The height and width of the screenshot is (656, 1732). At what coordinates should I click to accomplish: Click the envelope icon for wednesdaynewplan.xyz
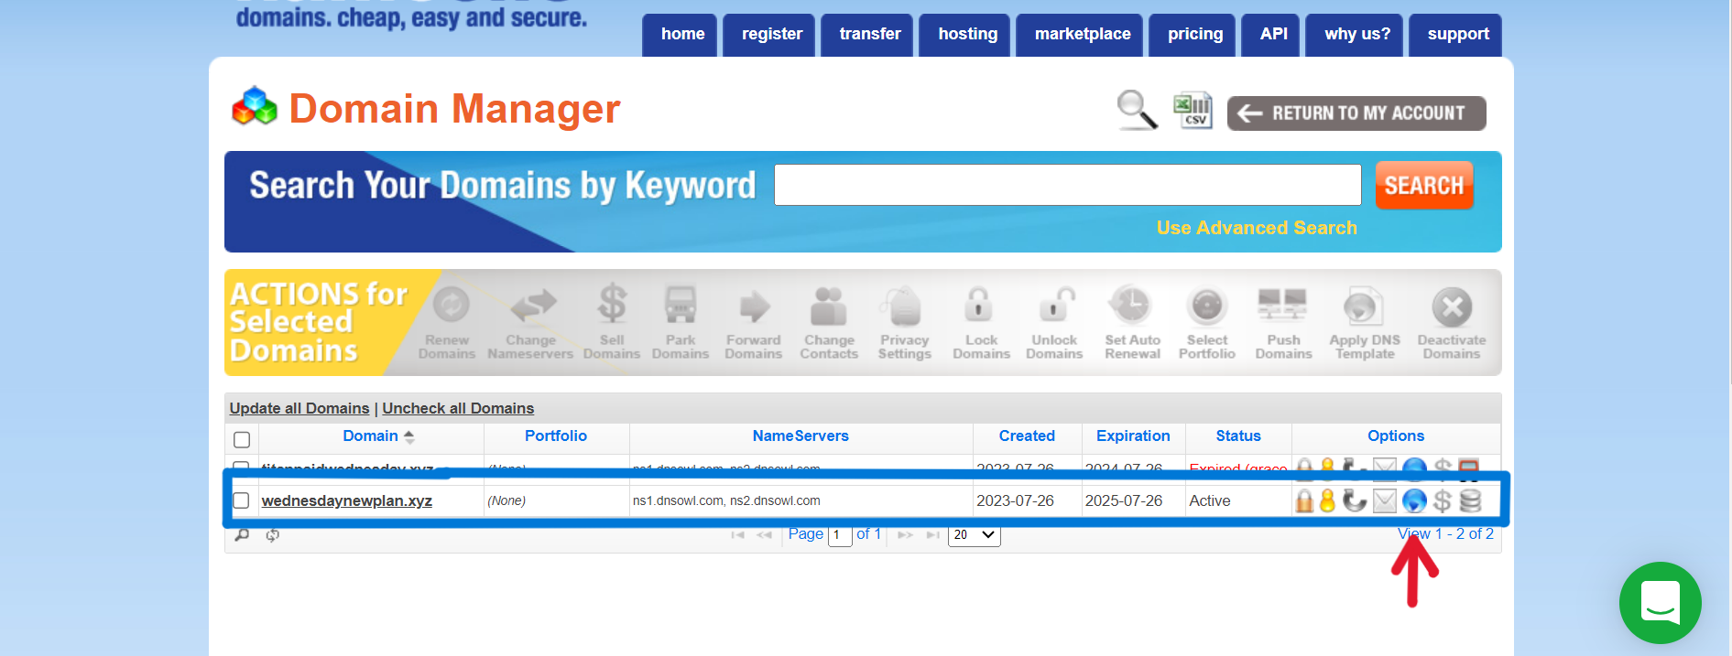point(1385,500)
